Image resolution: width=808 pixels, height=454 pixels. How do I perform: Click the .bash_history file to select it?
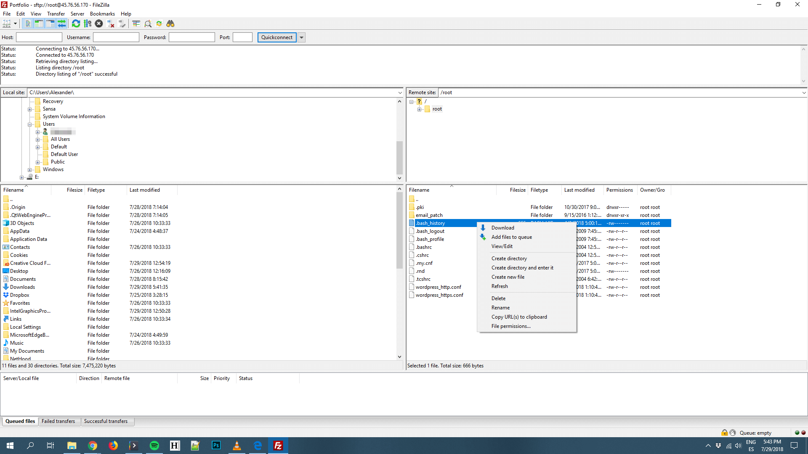(x=430, y=223)
